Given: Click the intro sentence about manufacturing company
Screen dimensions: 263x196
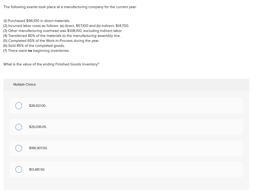Looking at the screenshot, I should click(x=70, y=7).
